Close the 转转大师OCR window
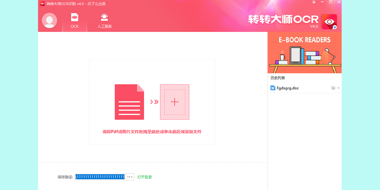 (x=339, y=2)
